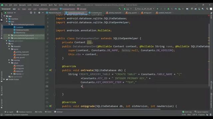Open the app run configuration dropdown

point(127,9)
